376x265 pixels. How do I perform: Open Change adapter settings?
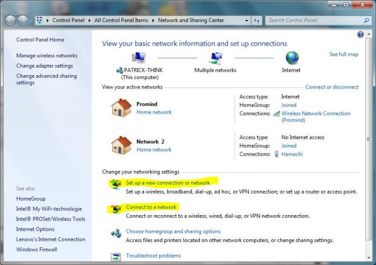click(x=45, y=65)
